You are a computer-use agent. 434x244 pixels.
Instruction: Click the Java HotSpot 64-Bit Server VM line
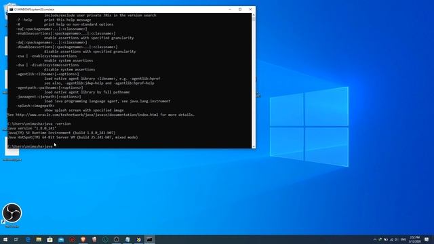[73, 137]
